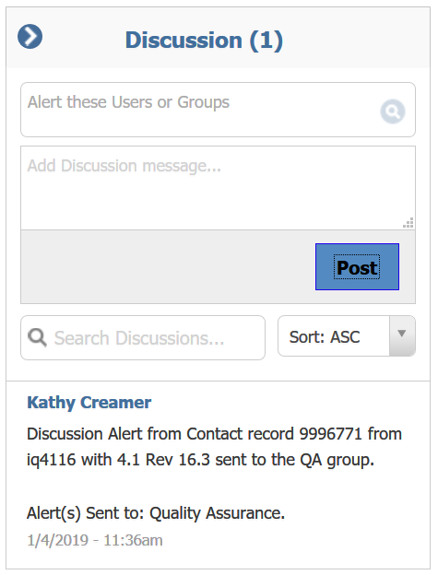Click the message box resize grip
Viewport: 438px width, 575px height.
click(x=408, y=223)
